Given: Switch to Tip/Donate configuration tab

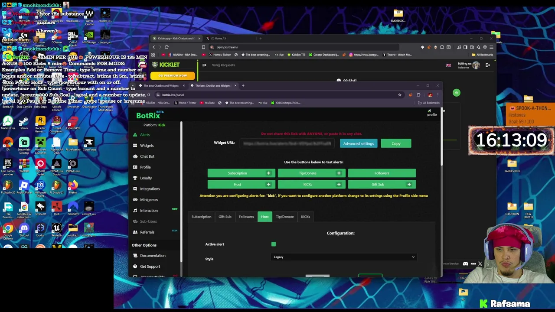Looking at the screenshot, I should coord(284,217).
